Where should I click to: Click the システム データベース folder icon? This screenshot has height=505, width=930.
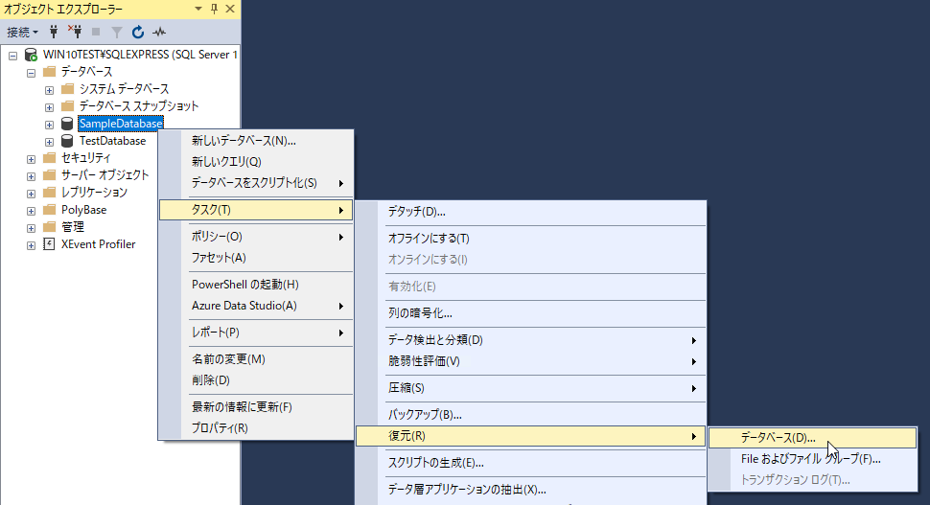68,89
